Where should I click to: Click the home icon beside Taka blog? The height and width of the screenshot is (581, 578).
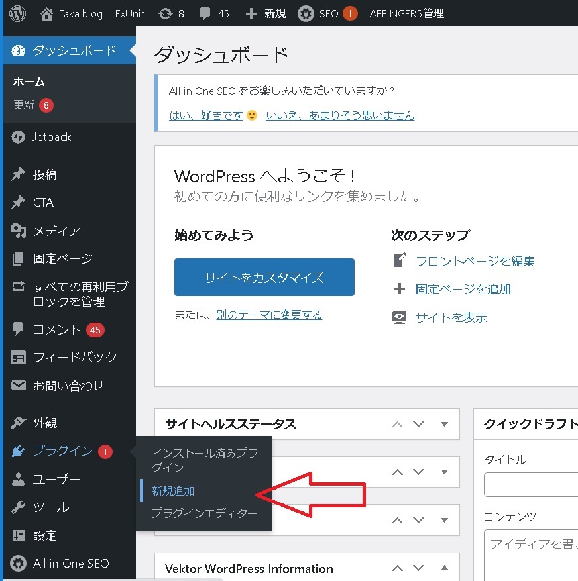point(46,14)
